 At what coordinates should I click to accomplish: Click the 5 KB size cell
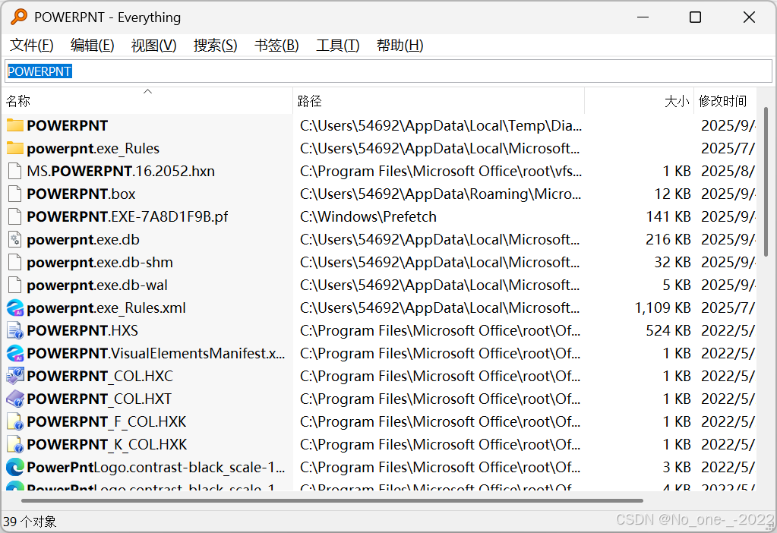(x=677, y=285)
